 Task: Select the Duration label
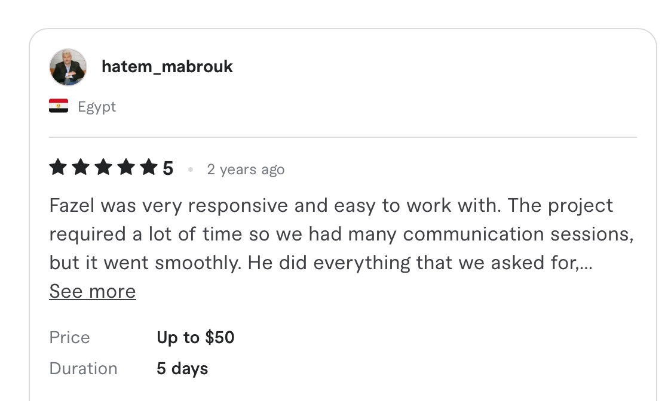(83, 368)
